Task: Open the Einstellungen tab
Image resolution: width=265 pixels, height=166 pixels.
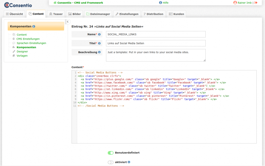Action: tap(127, 14)
